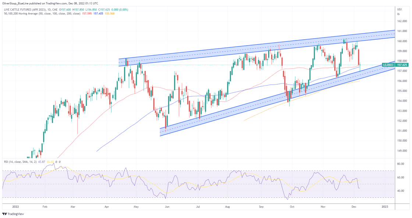
Task: Click the 158.000 price axis label
Action: [x=402, y=61]
